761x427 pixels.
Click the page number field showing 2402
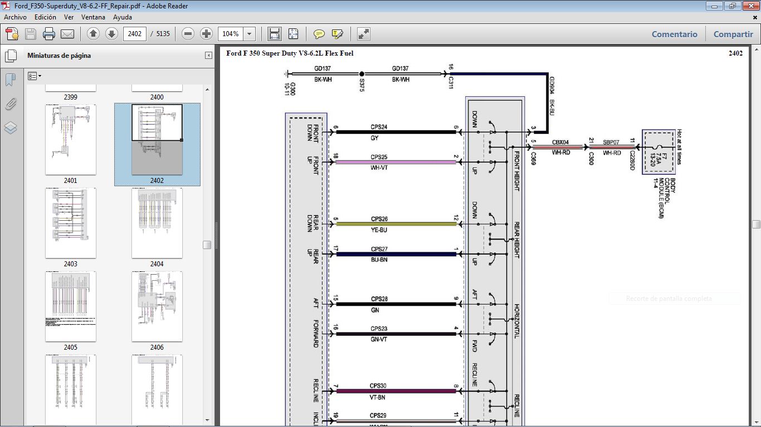tap(135, 34)
